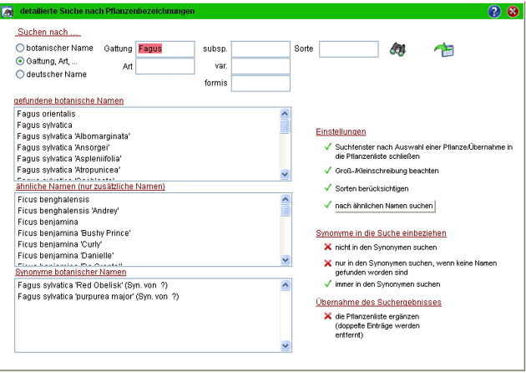Click the Gattung input field containing Fagus

165,49
